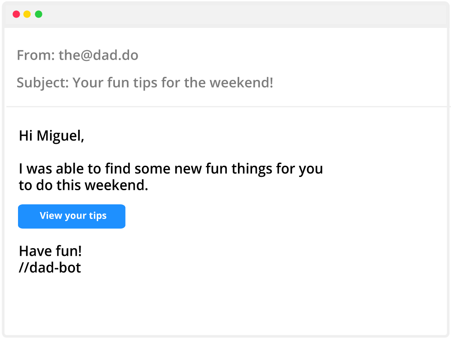Click blank space below the dad-bot signature
The height and width of the screenshot is (340, 451).
pos(171,305)
